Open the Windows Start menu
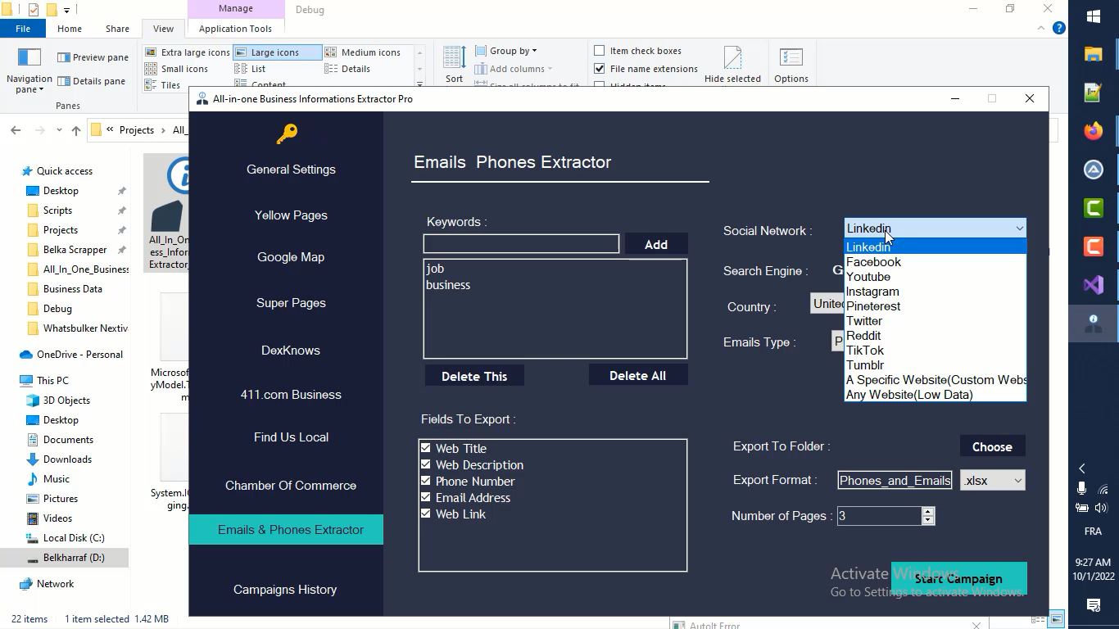This screenshot has height=629, width=1119. point(1094,16)
